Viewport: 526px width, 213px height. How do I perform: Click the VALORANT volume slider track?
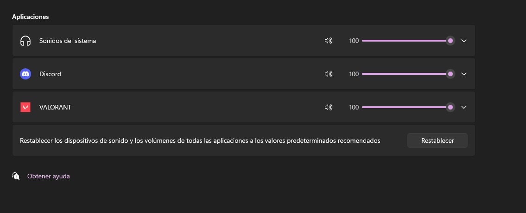coord(403,107)
